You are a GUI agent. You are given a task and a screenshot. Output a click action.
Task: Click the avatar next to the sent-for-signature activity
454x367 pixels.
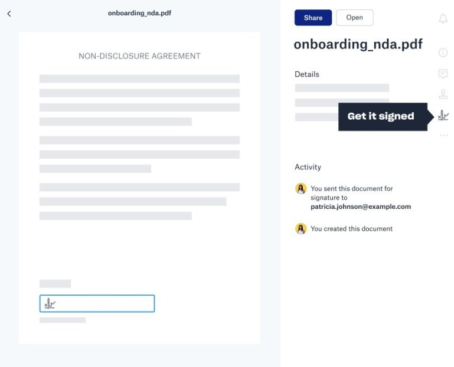point(301,189)
